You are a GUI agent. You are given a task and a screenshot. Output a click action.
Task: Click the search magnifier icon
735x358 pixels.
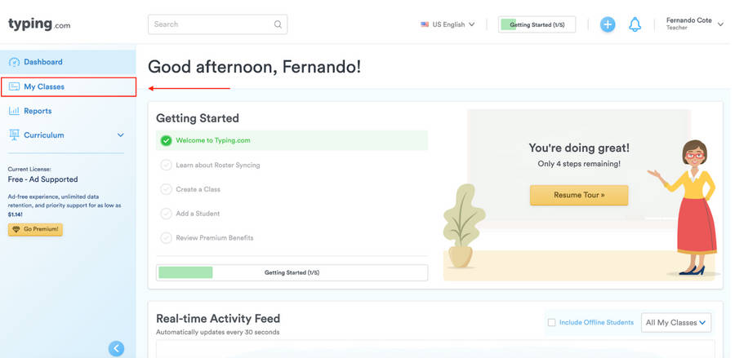click(x=278, y=24)
